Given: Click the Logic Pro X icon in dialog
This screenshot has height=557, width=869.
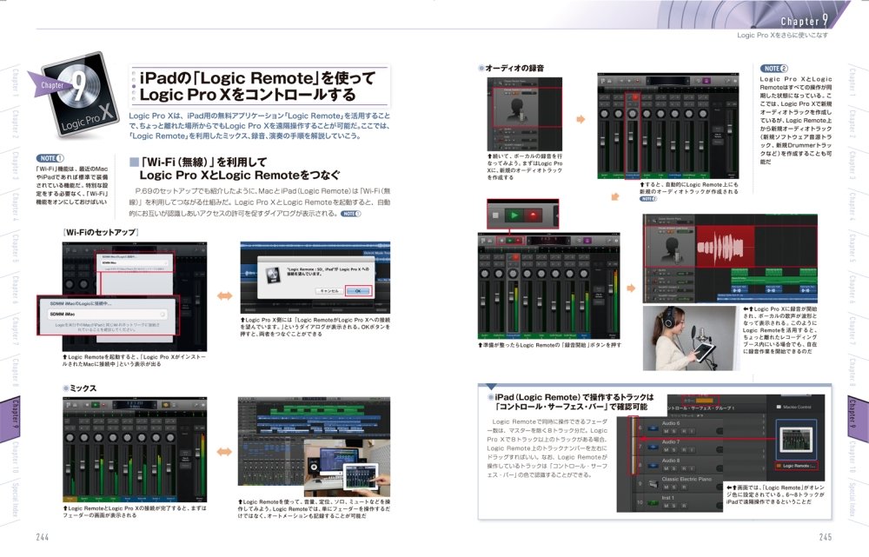Looking at the screenshot, I should pyautogui.click(x=271, y=275).
